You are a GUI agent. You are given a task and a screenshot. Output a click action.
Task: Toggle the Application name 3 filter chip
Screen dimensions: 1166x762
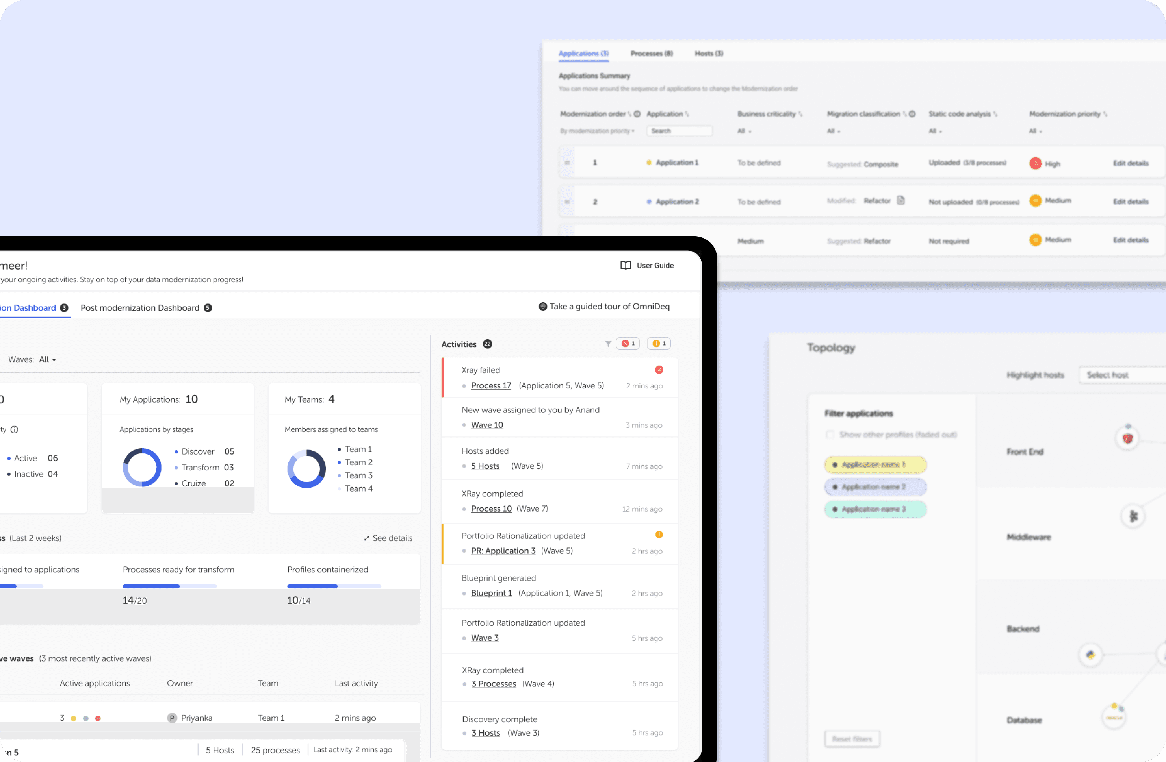click(x=875, y=509)
